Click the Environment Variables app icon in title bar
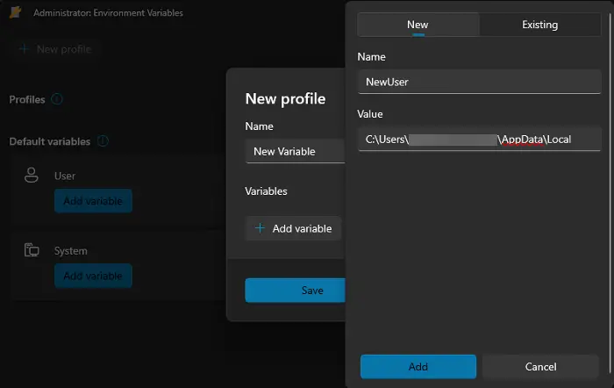This screenshot has height=388, width=614. [x=16, y=12]
